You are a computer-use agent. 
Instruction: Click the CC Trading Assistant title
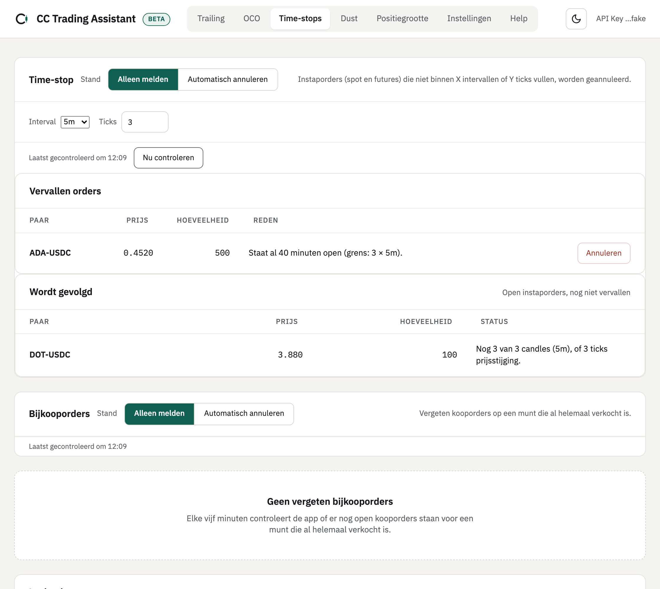(x=86, y=19)
